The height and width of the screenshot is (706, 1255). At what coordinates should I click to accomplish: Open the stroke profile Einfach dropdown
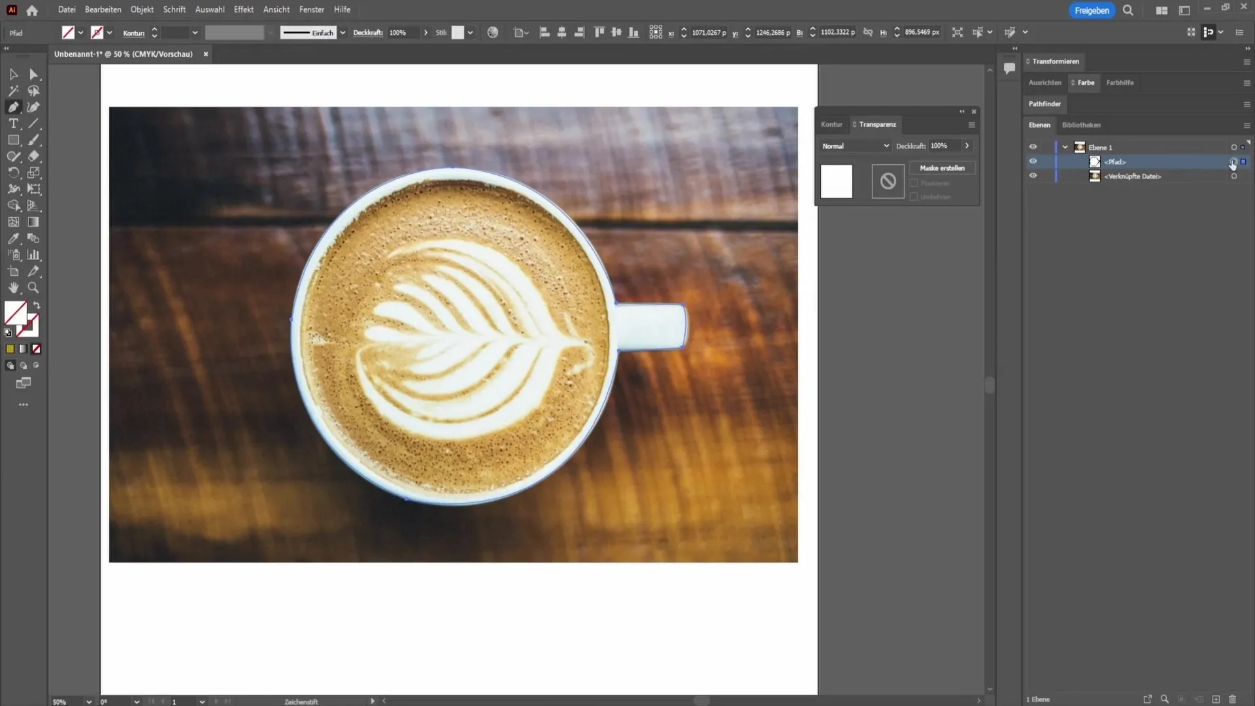click(x=343, y=33)
